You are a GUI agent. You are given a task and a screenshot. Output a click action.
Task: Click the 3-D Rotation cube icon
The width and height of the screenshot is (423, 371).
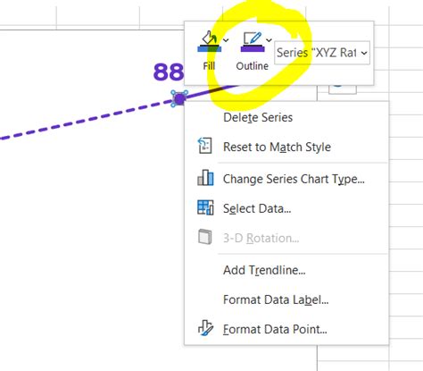coord(205,237)
